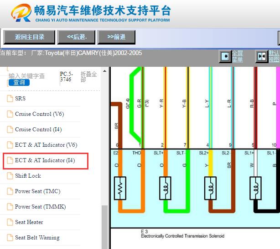This screenshot has width=280, height=249.
Task: Click the R-B wire label
Action: tap(252, 104)
